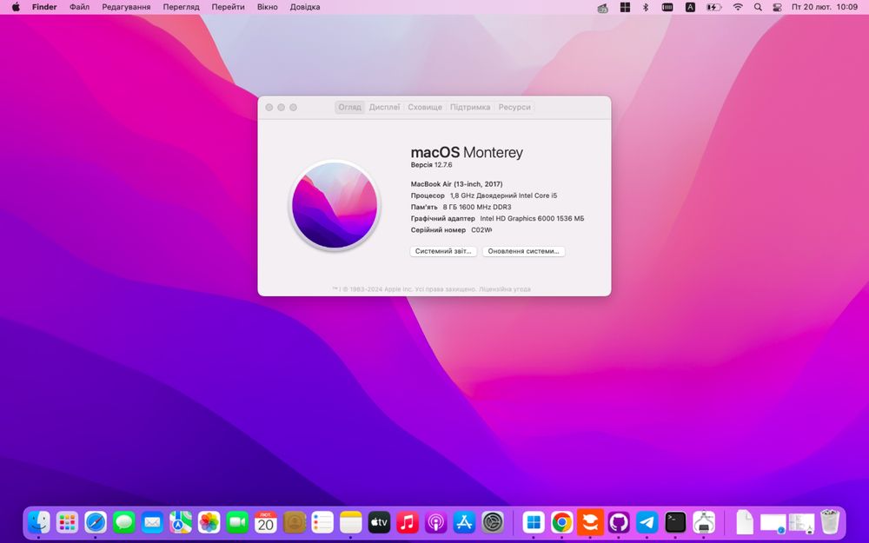This screenshot has height=543, width=869.
Task: Open Spotlight search icon
Action: [758, 7]
